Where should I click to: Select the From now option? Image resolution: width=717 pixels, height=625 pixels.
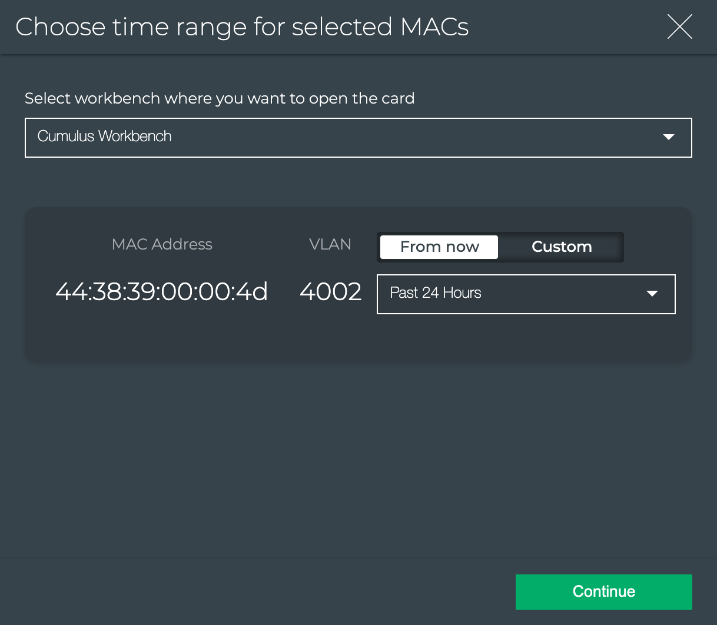[439, 247]
